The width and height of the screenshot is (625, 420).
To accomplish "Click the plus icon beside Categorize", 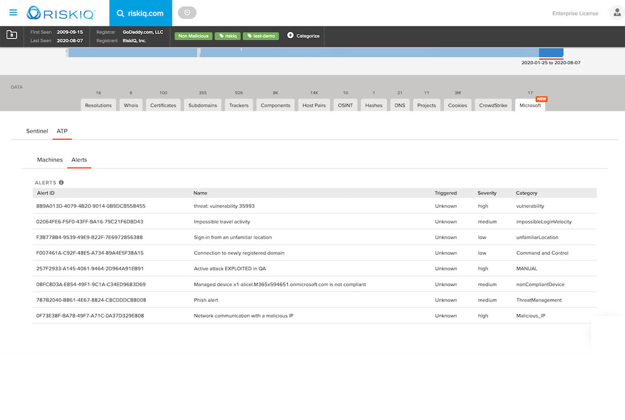I will click(290, 35).
